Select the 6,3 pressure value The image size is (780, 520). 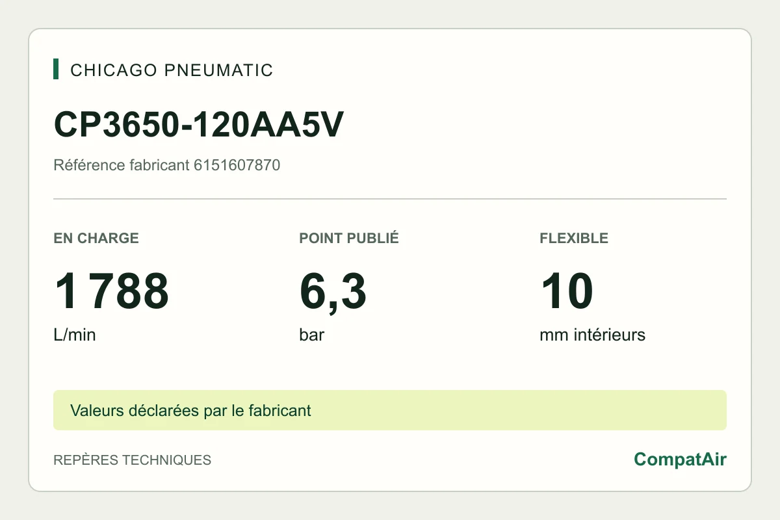pos(333,292)
